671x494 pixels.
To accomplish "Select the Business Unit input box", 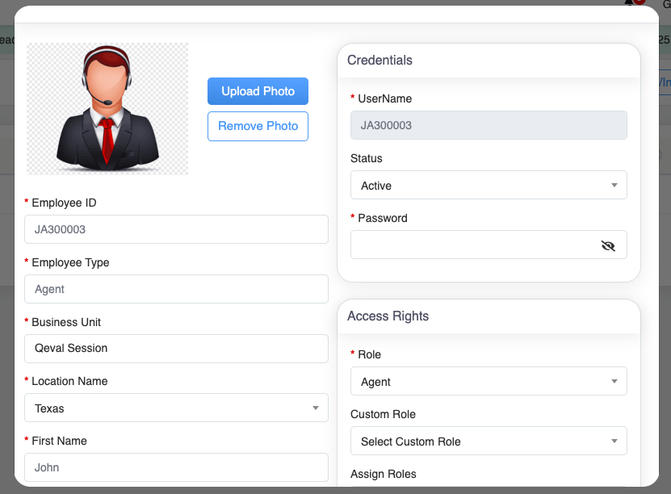I will (176, 349).
